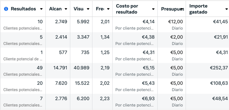Click the €2,00 daily budget cell
The width and height of the screenshot is (229, 110).
tap(177, 37)
